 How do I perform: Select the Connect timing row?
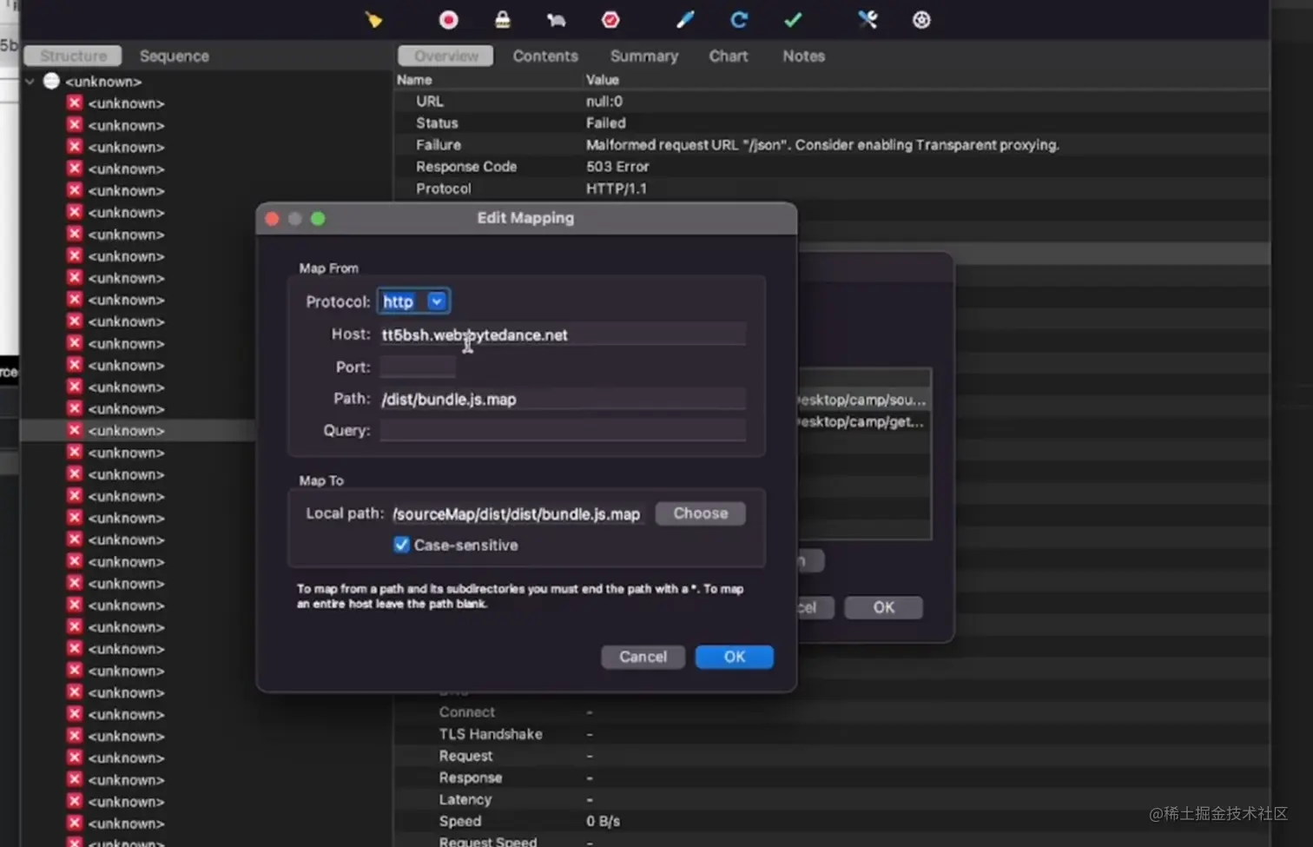832,711
